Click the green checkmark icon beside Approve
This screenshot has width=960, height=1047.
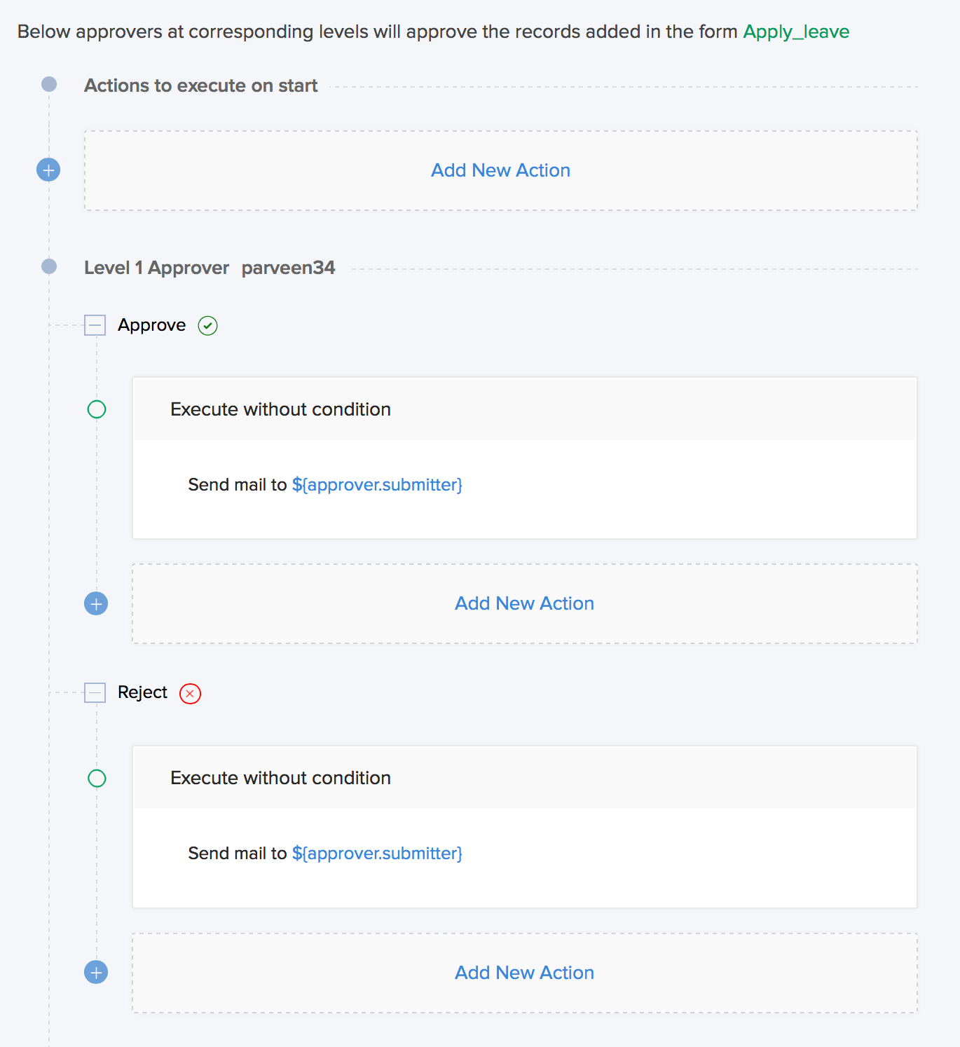(x=207, y=326)
